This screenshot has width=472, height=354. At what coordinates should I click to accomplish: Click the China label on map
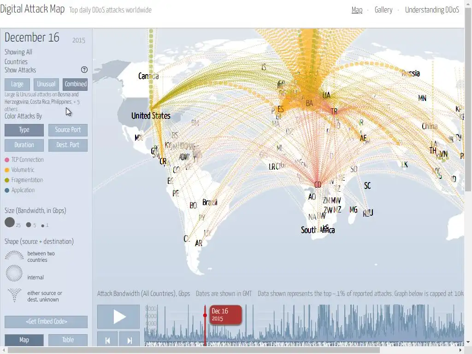click(x=430, y=126)
